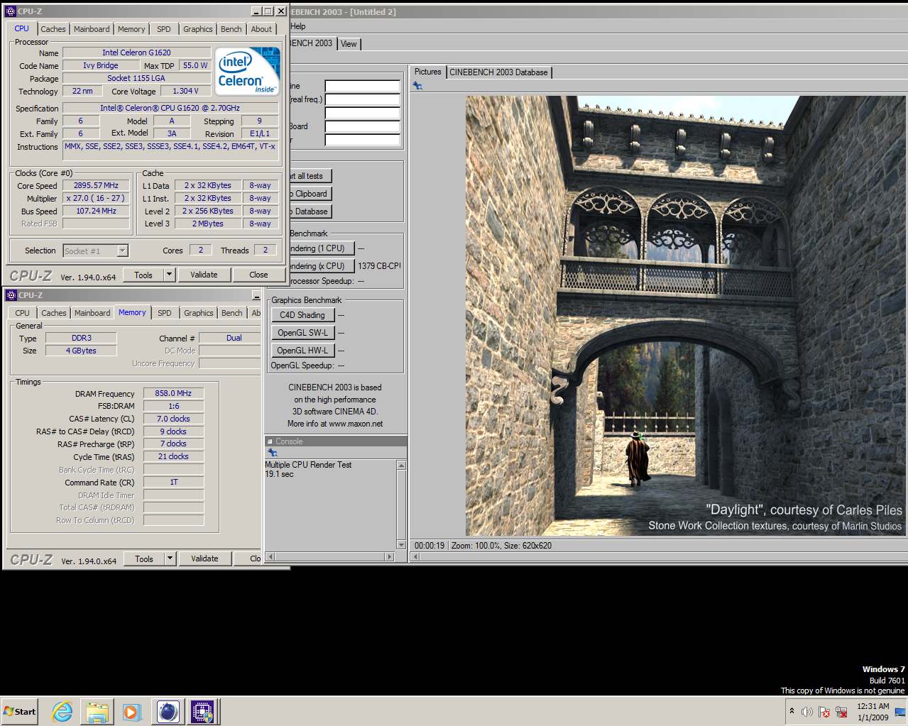
Task: Click the start all tests button
Action: (x=310, y=176)
